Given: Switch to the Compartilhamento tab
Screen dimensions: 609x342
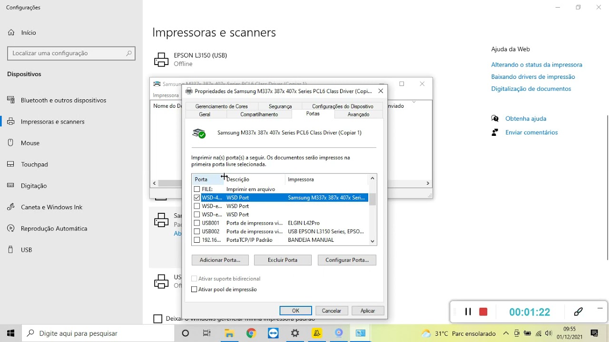Looking at the screenshot, I should (x=259, y=114).
